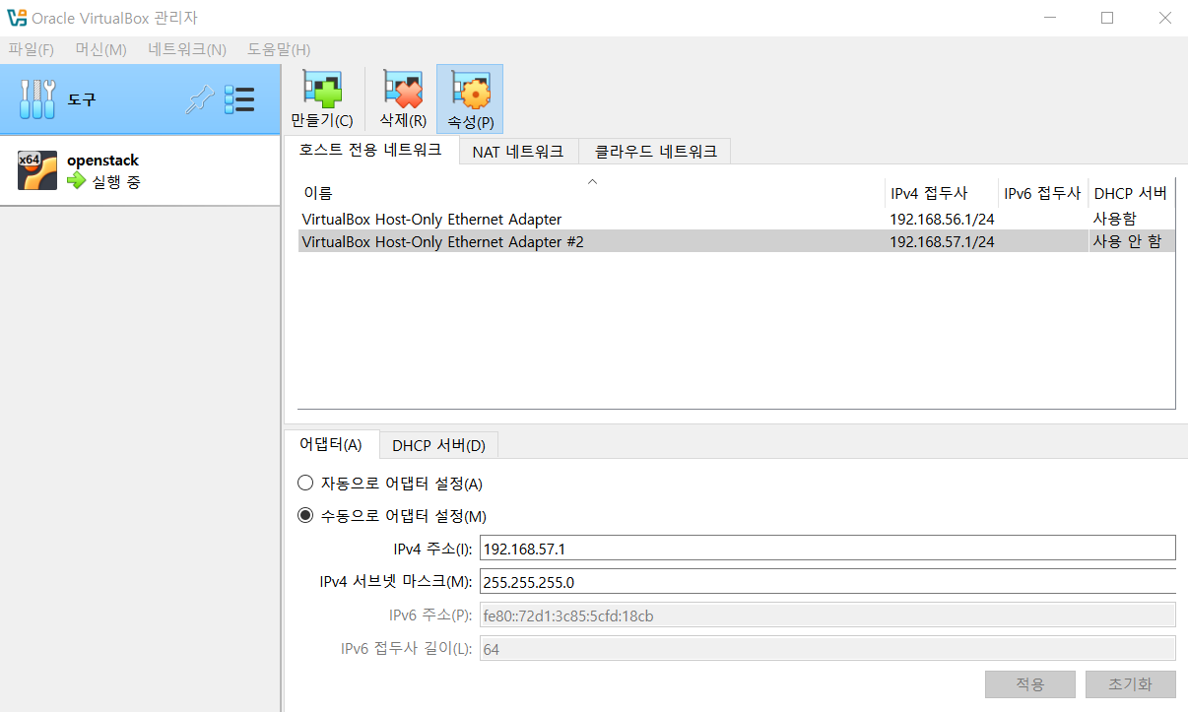The width and height of the screenshot is (1188, 712).
Task: Click the 192.168.56.1/24 cell
Action: 942,219
